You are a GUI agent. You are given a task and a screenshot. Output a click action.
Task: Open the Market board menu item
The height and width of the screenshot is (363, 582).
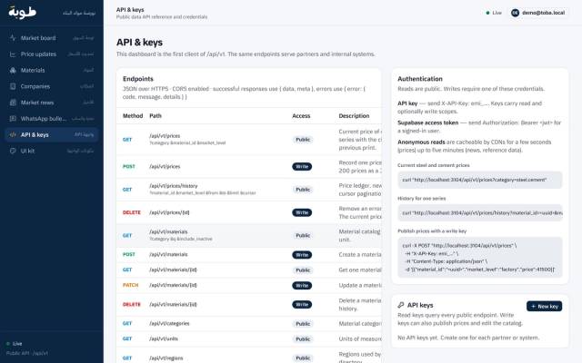52,38
